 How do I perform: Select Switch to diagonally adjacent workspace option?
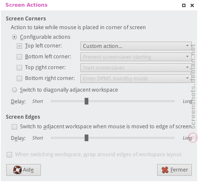pos(14,90)
